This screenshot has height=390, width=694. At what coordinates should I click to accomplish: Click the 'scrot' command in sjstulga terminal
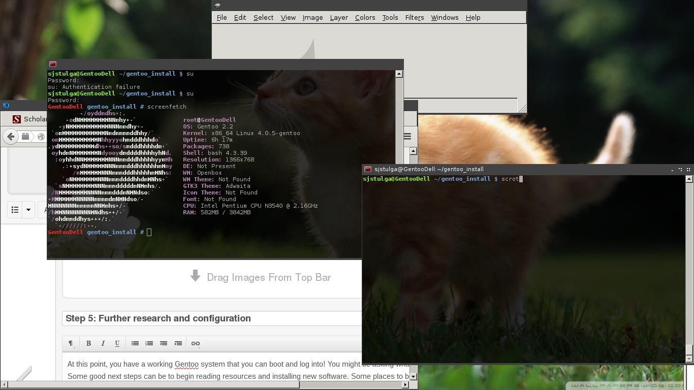tap(510, 179)
